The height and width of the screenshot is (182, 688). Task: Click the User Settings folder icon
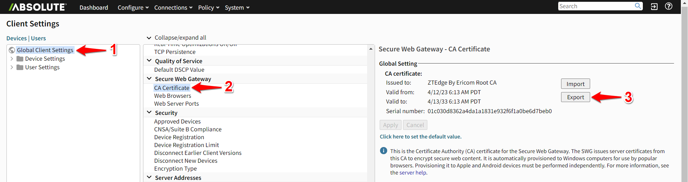tap(20, 67)
